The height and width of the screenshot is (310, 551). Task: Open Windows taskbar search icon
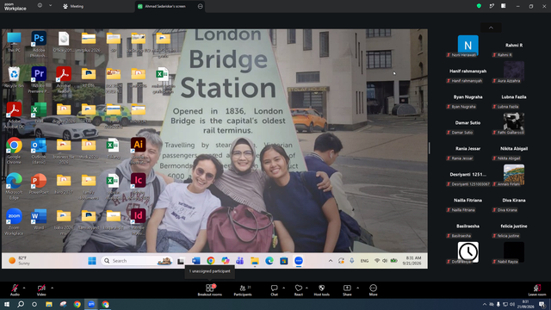[x=21, y=304]
